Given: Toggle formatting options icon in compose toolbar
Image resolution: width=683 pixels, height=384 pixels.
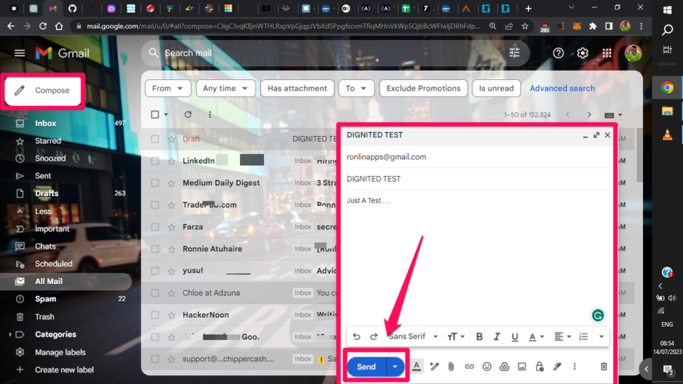Looking at the screenshot, I should [416, 367].
